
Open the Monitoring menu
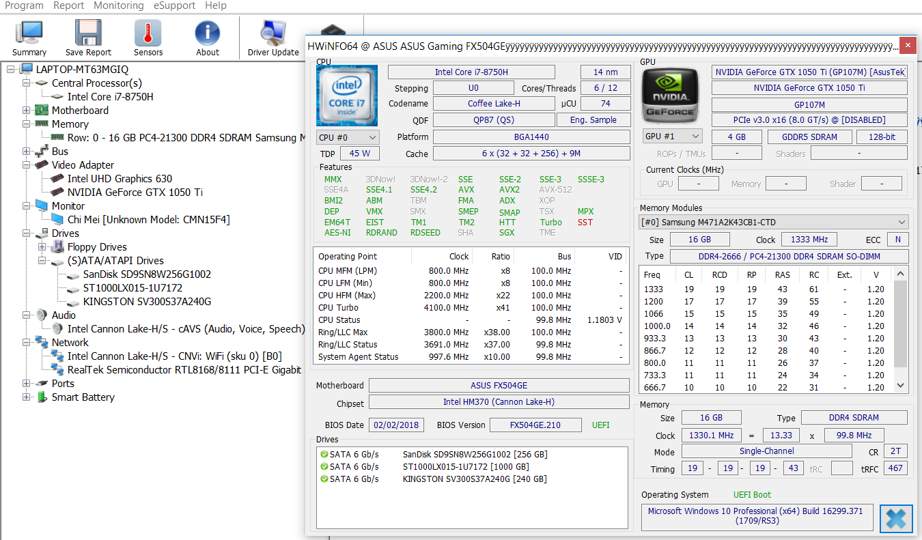(119, 5)
